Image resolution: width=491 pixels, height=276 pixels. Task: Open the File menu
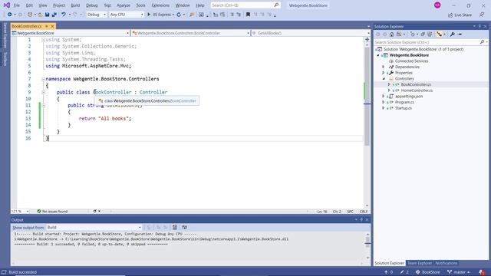(17, 5)
